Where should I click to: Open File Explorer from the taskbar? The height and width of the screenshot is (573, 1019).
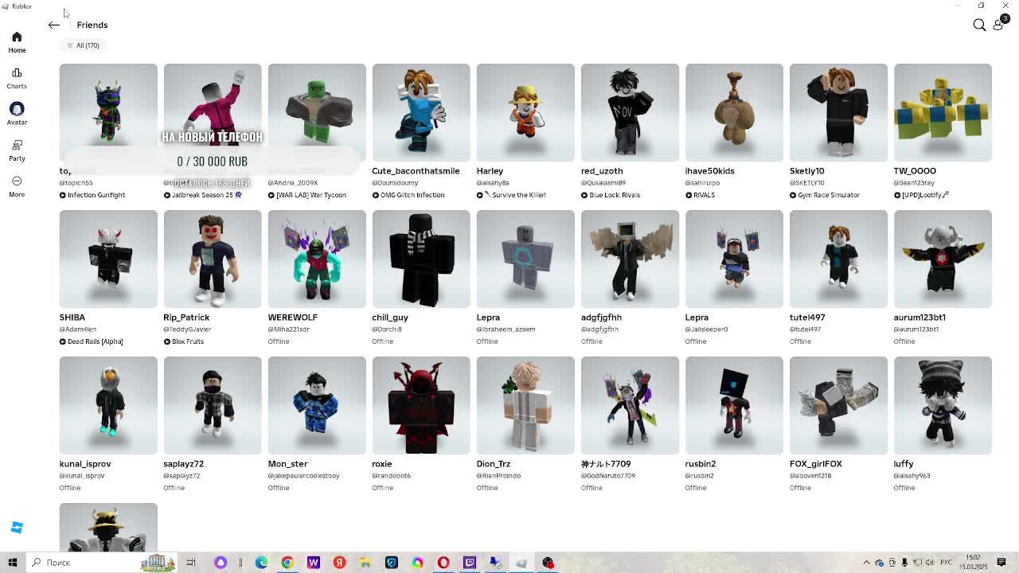coord(365,563)
